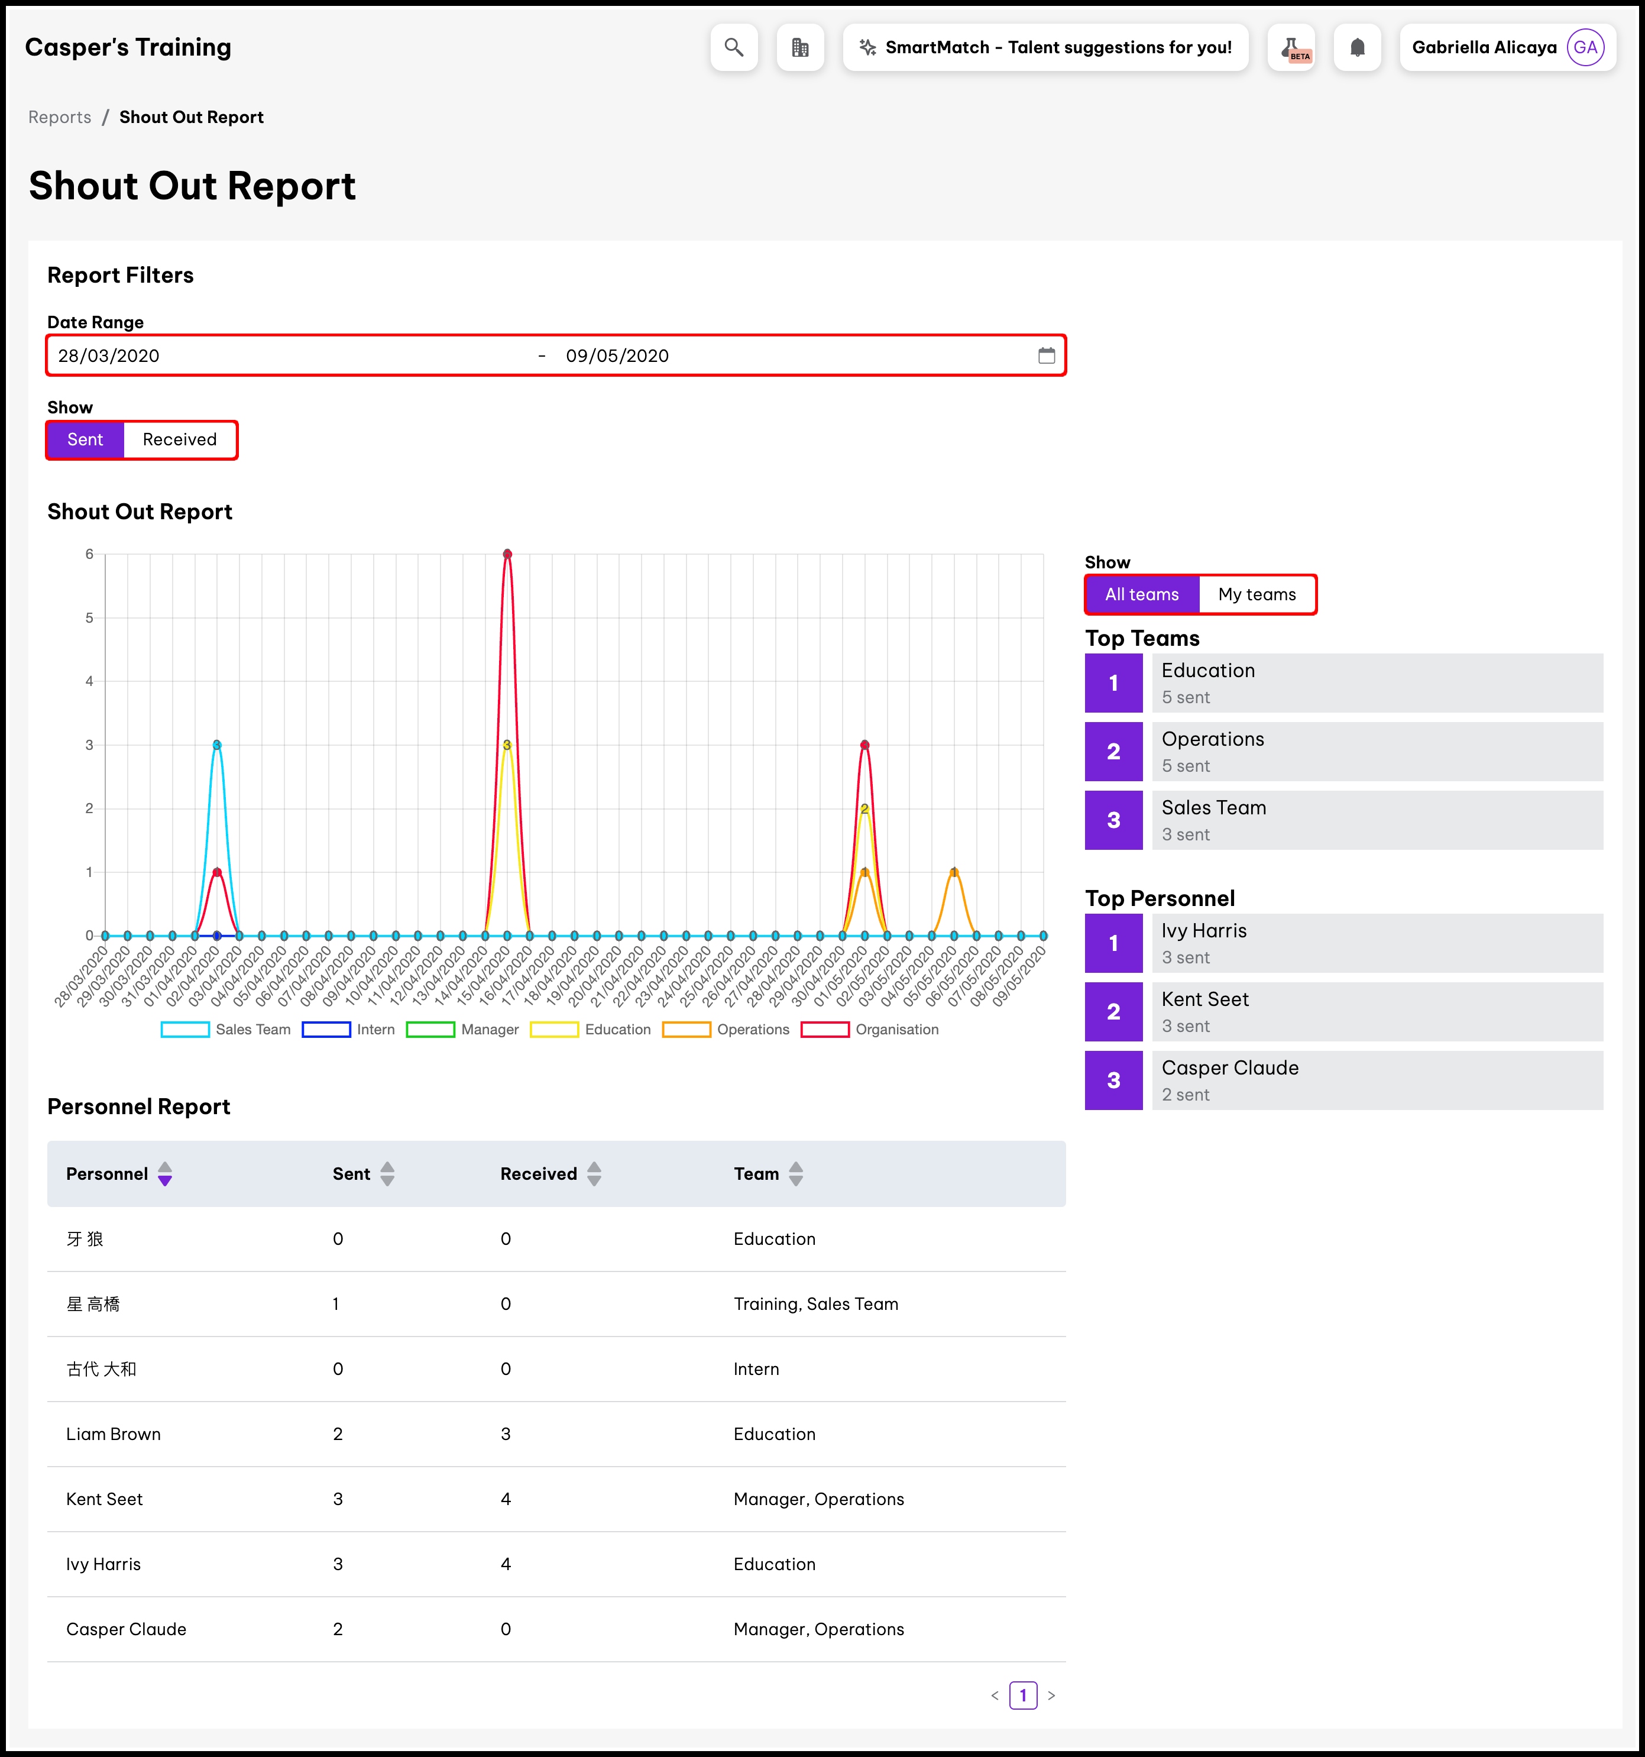Click the SmartMatch sparkle icon
The width and height of the screenshot is (1645, 1757).
[x=867, y=48]
